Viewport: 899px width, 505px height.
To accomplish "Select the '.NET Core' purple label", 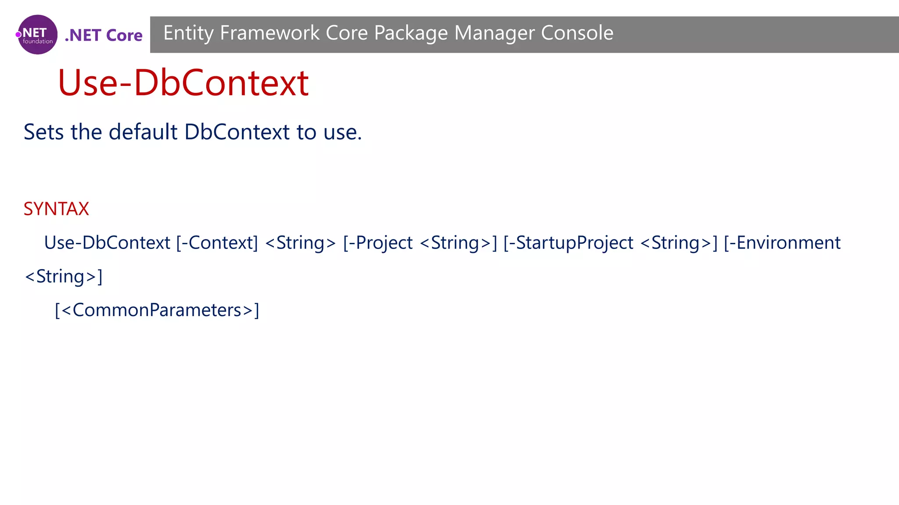I will pyautogui.click(x=104, y=35).
